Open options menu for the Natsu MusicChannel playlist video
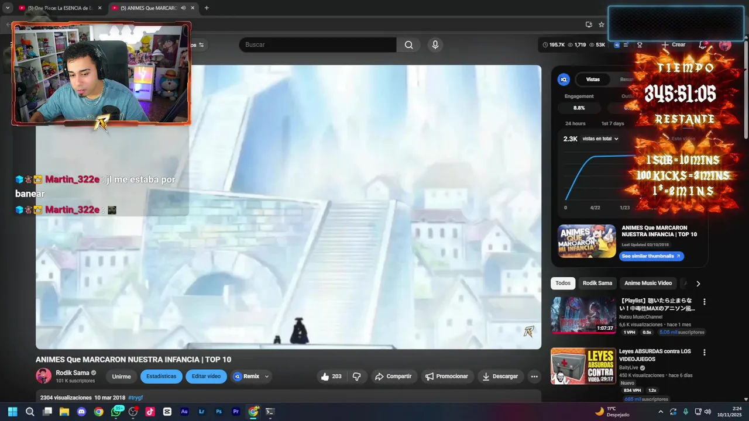Viewport: 749px width, 421px height. pos(705,302)
